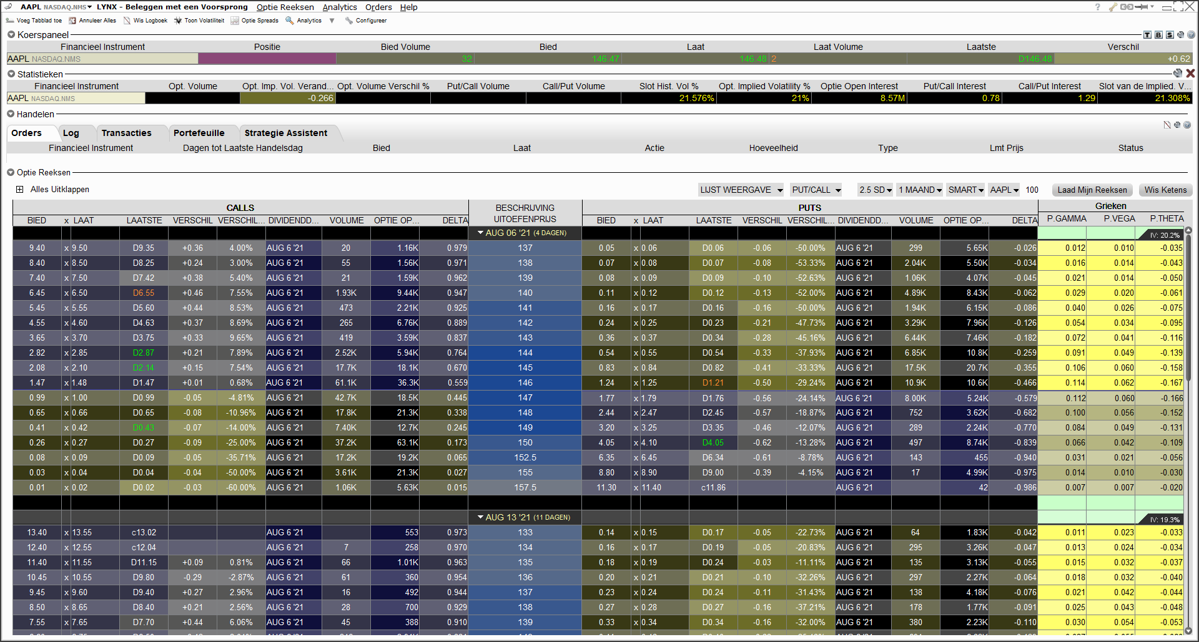Screen dimensions: 1199x642
Task: Click the P.THETA column header
Action: [1167, 218]
